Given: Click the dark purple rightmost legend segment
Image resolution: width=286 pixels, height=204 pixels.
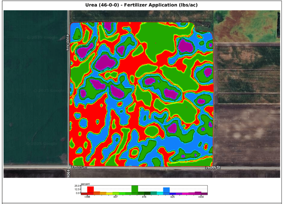Looking at the screenshot, I should (x=204, y=194).
